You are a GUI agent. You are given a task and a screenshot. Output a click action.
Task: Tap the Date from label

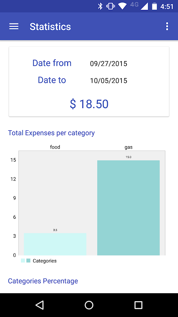coord(52,63)
